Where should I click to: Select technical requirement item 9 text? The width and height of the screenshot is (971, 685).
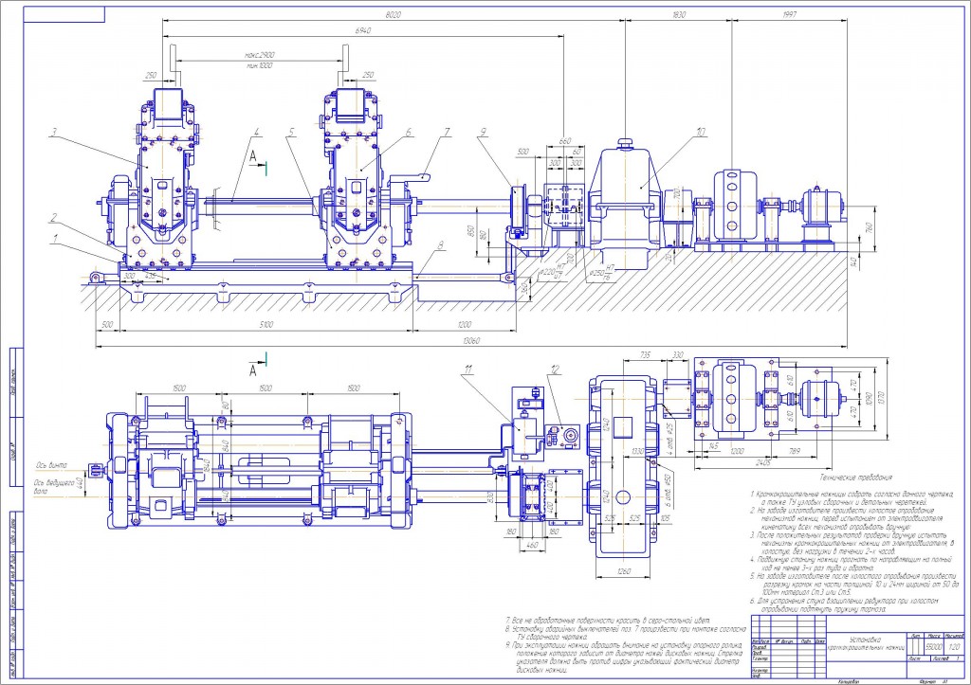pos(623,657)
